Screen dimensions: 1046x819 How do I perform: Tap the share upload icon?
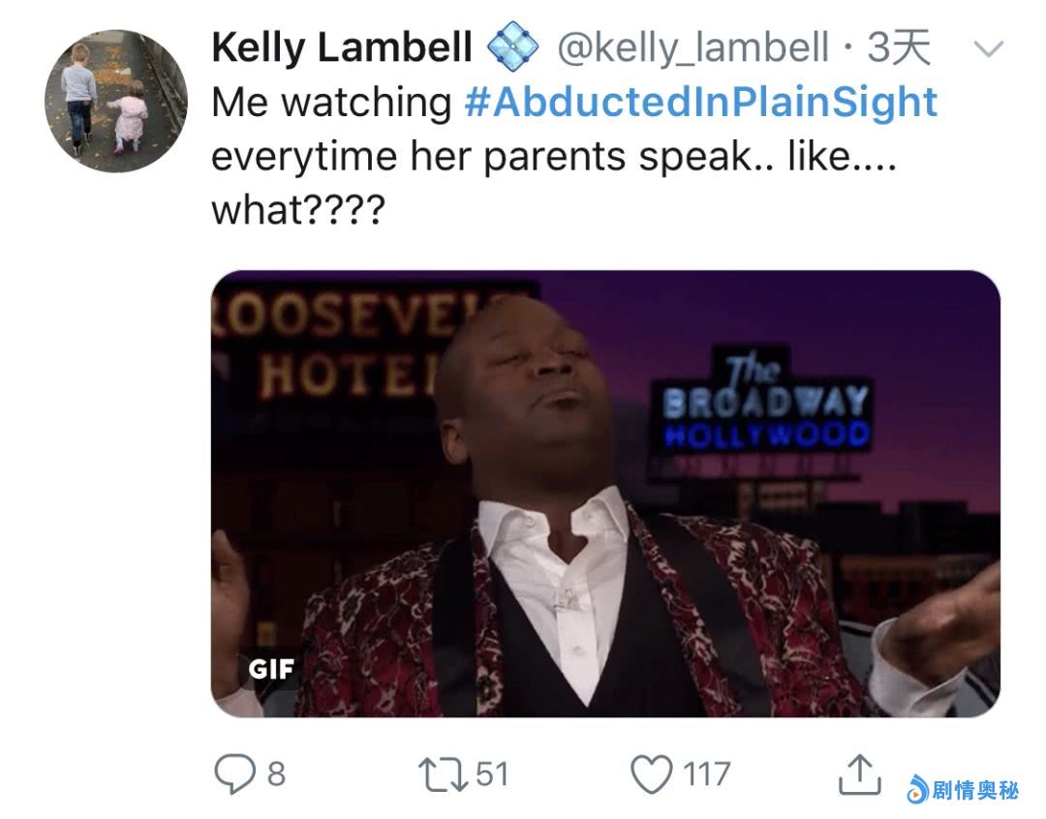click(858, 773)
